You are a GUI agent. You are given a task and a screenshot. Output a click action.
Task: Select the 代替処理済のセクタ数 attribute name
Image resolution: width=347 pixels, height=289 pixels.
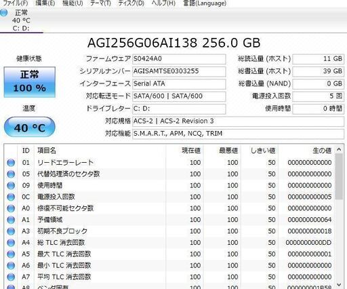tap(68, 174)
